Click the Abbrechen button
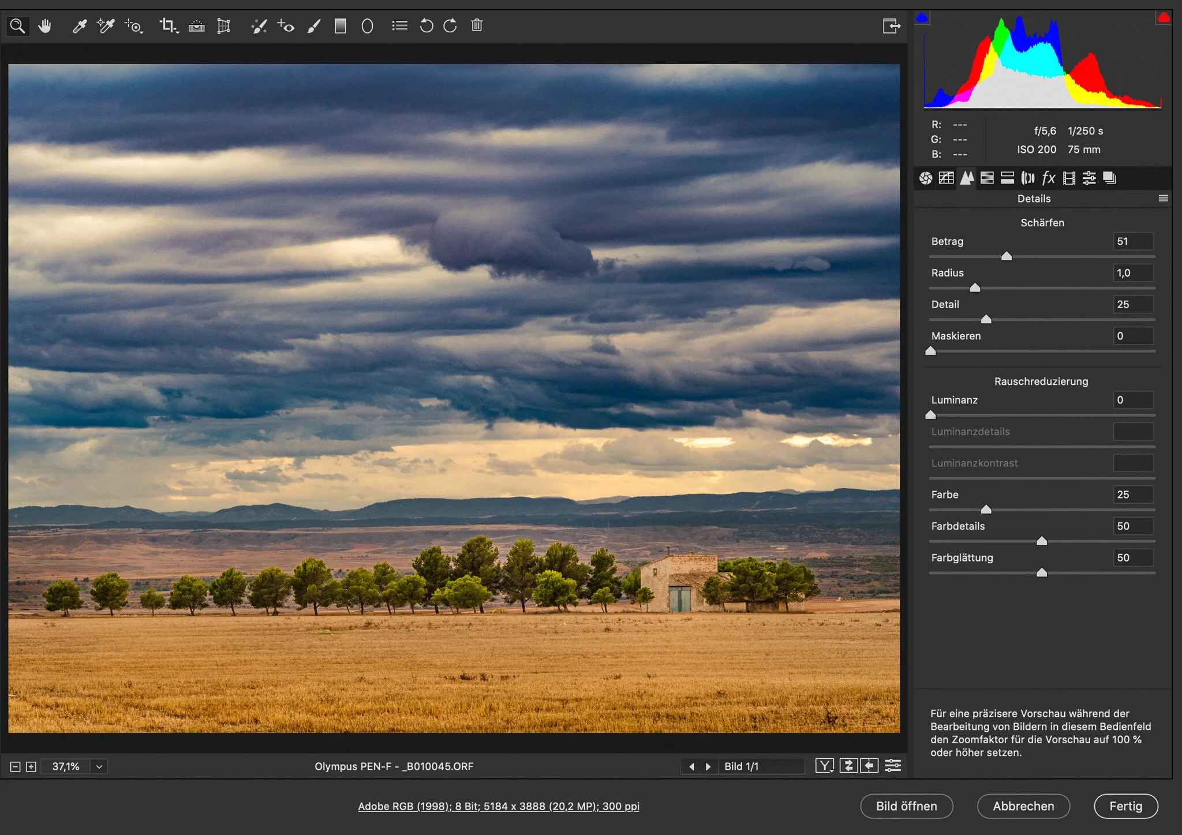1182x835 pixels. (x=1023, y=806)
